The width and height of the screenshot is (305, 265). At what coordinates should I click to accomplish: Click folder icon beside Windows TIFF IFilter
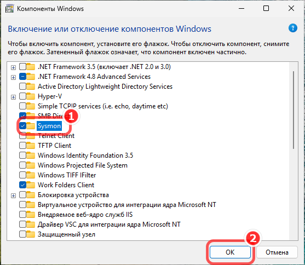coord(31,175)
